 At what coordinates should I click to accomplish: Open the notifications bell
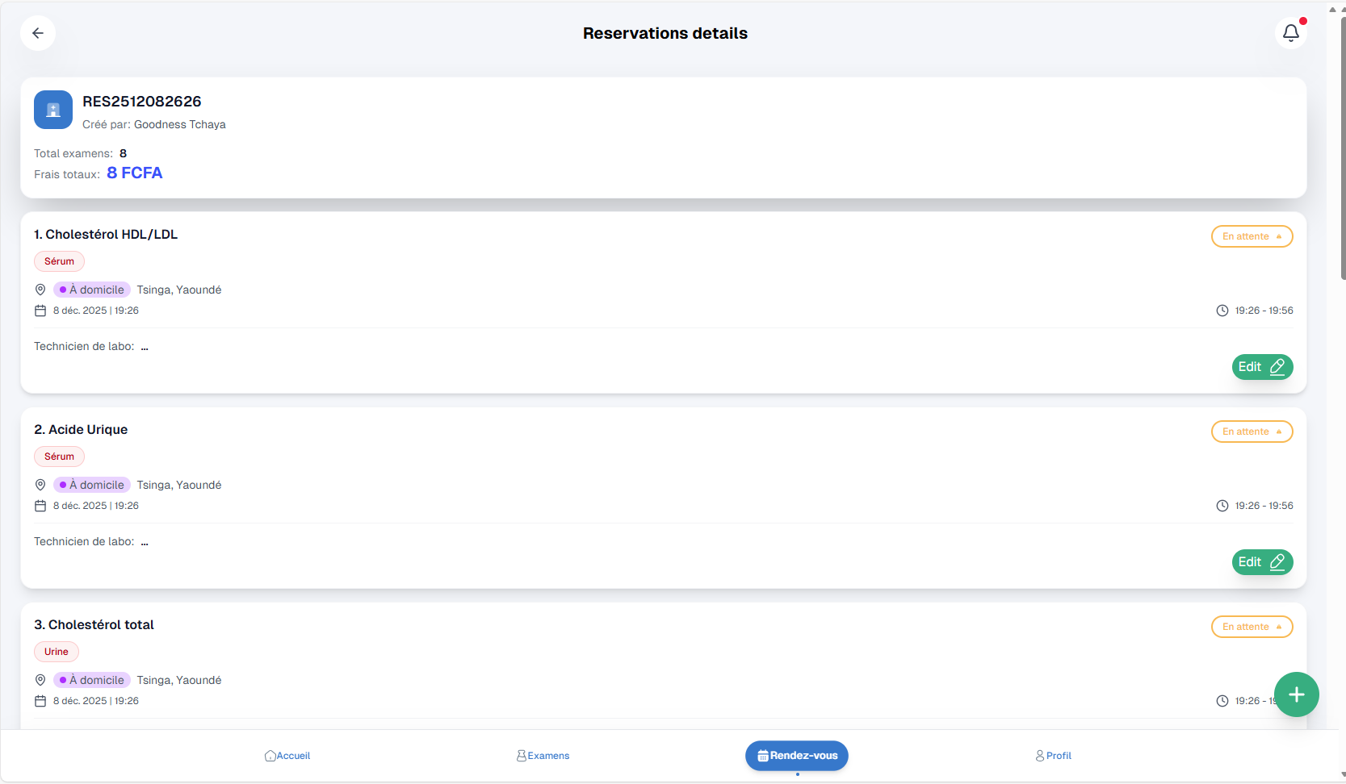[x=1290, y=33]
